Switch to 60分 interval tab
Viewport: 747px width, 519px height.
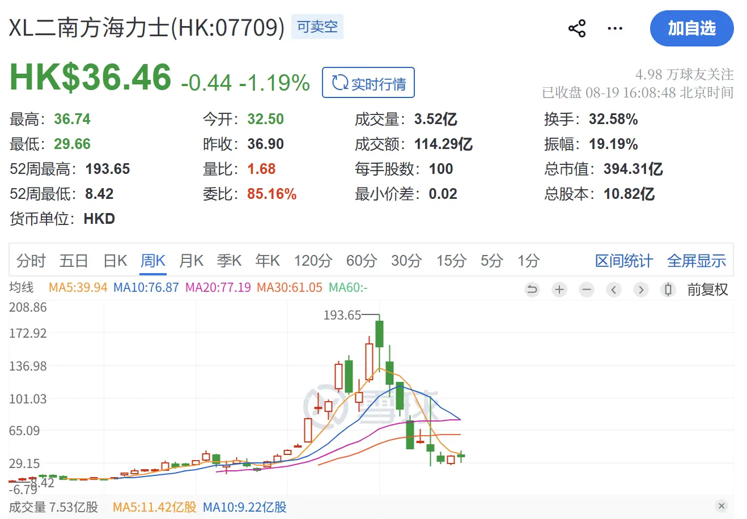click(x=362, y=261)
